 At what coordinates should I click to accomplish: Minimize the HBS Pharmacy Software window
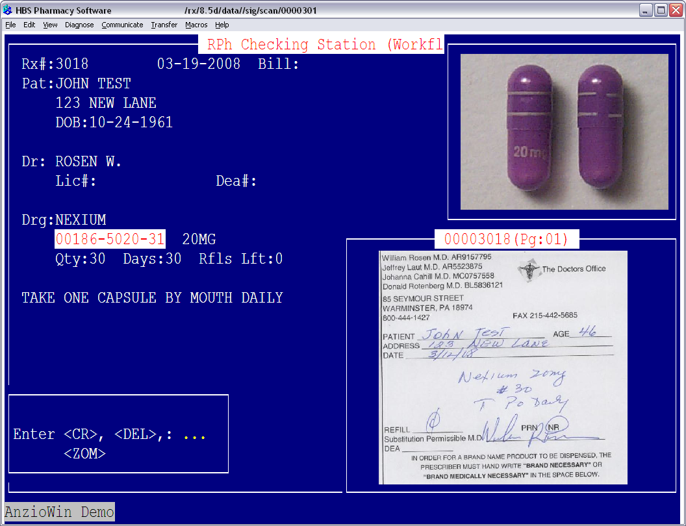(x=645, y=10)
